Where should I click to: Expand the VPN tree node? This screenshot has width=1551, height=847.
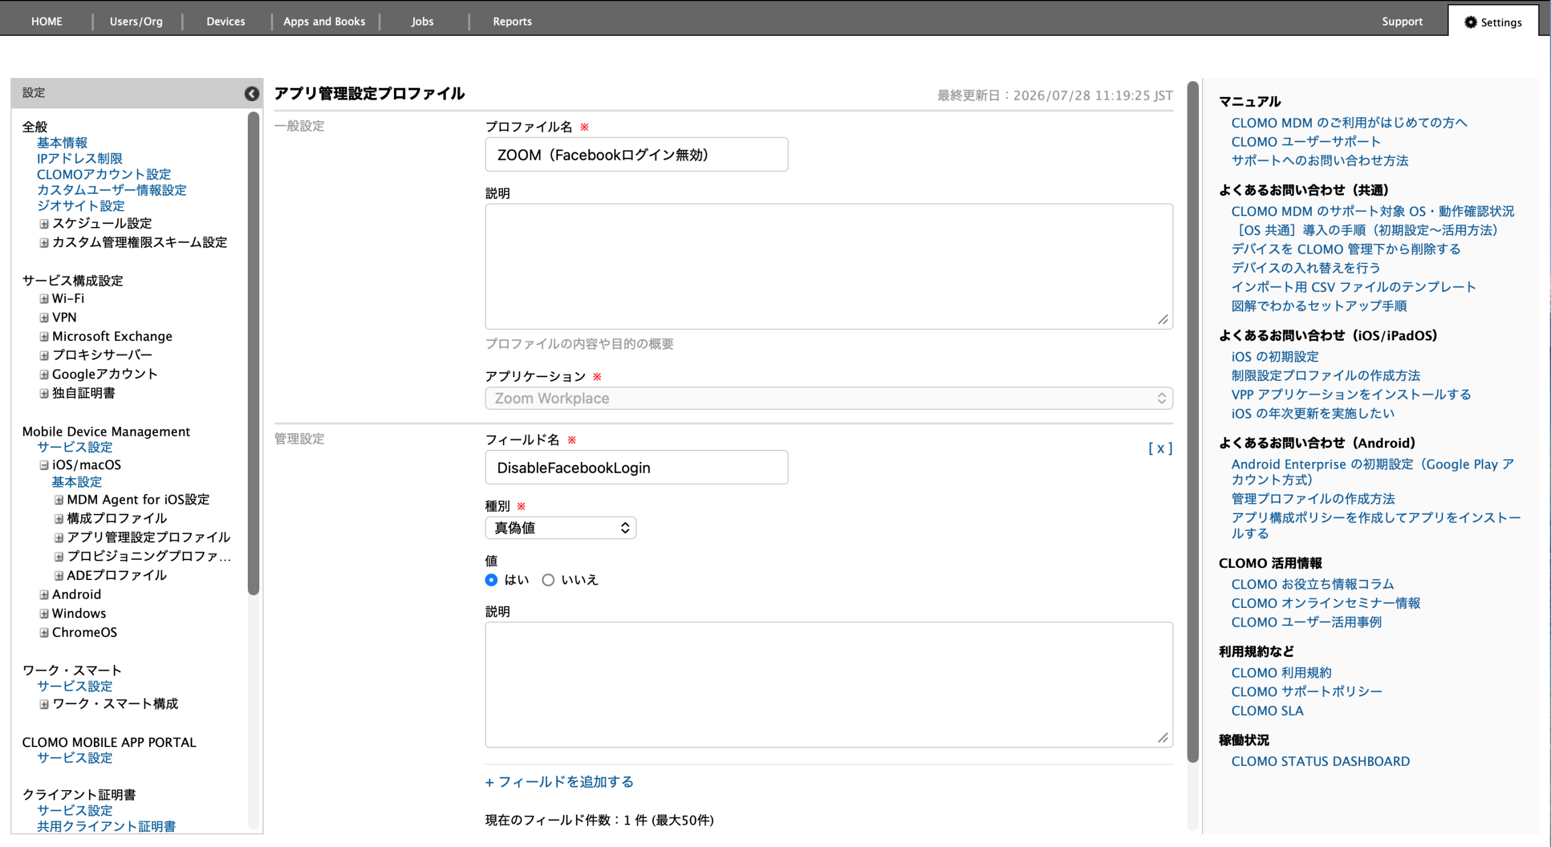(44, 318)
